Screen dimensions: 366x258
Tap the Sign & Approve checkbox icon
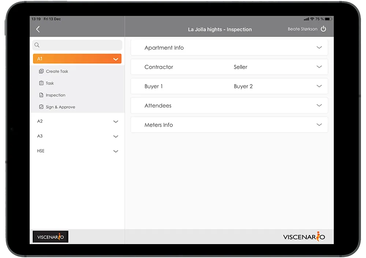point(41,107)
